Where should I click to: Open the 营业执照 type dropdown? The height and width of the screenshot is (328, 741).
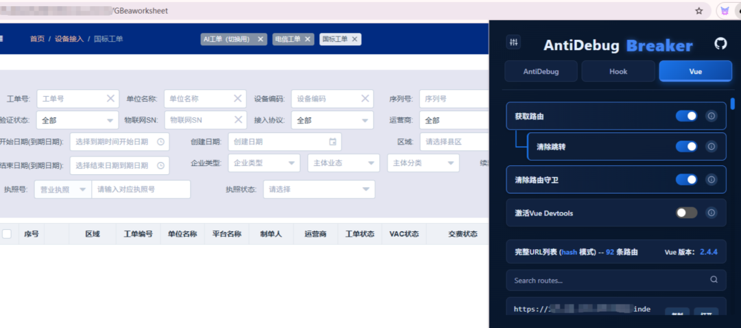point(63,189)
